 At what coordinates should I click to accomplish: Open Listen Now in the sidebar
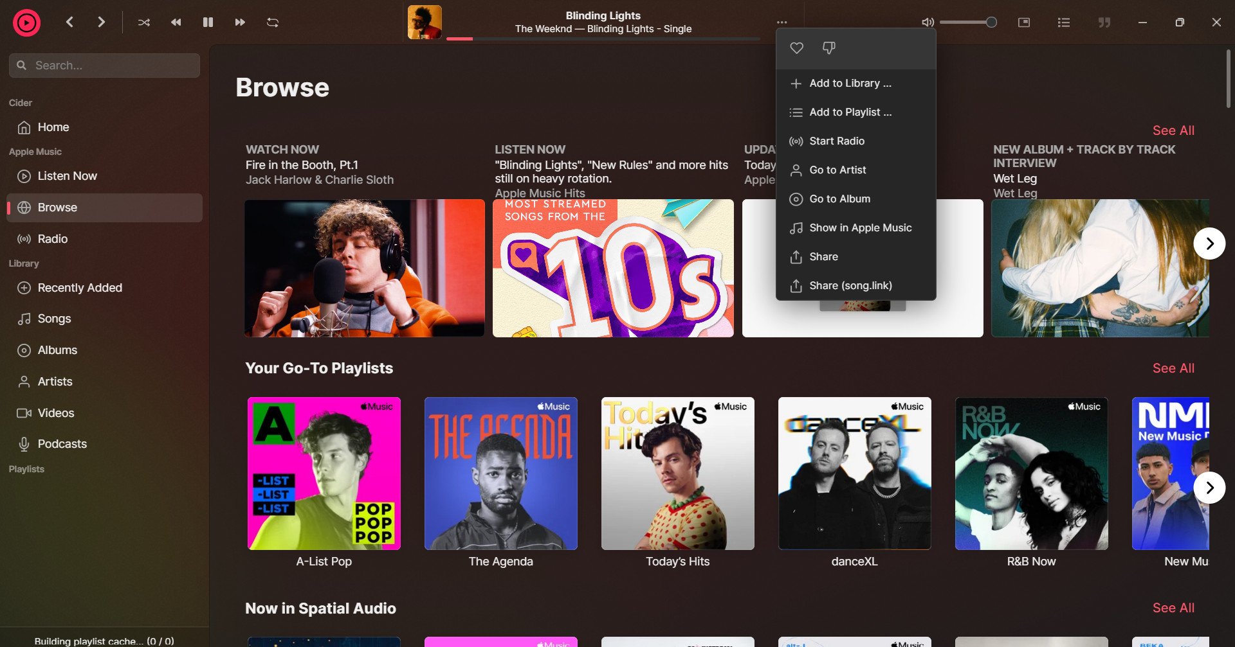104,176
